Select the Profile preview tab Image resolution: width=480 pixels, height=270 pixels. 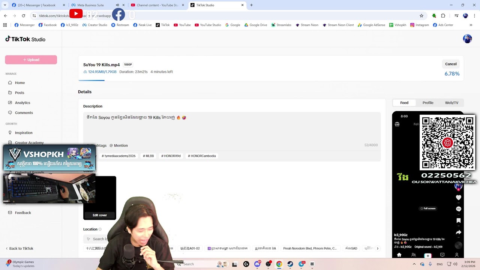[428, 103]
